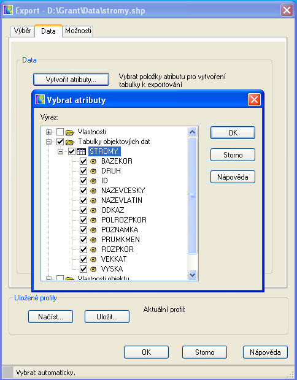Collapse the Tabulky objektových dat node
Screen dimensions: 297x380
click(48, 142)
